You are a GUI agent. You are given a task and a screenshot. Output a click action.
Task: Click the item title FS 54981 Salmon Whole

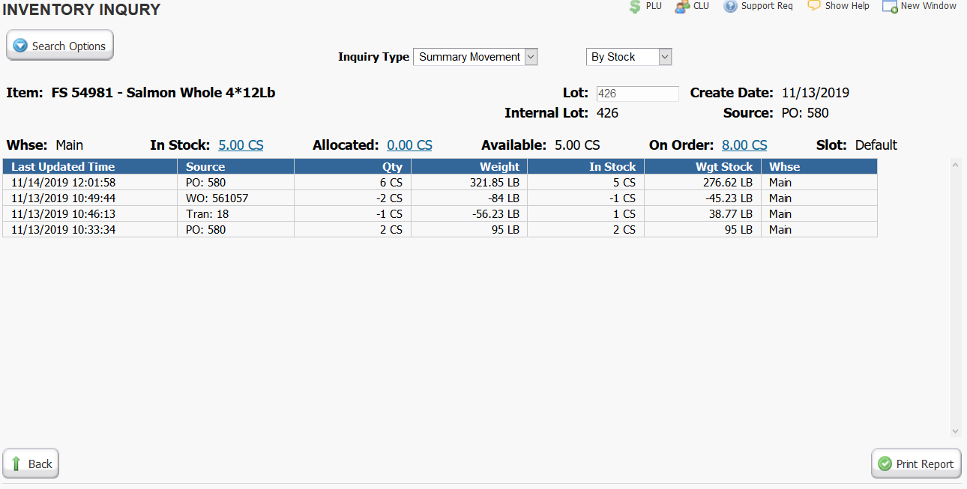163,93
